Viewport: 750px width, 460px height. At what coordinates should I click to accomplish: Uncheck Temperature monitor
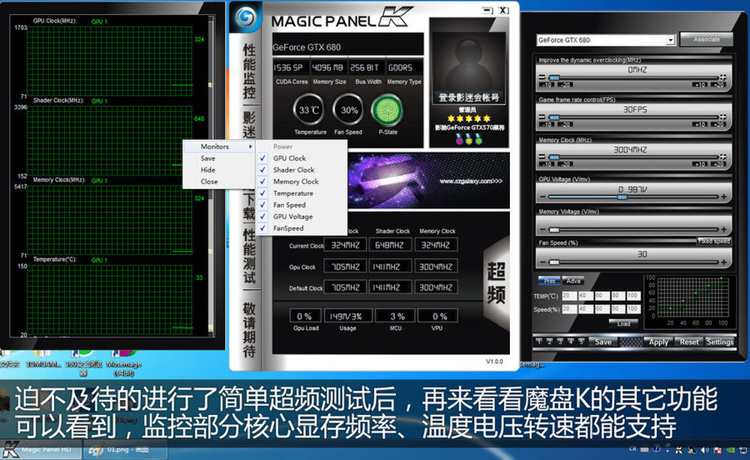pyautogui.click(x=301, y=194)
